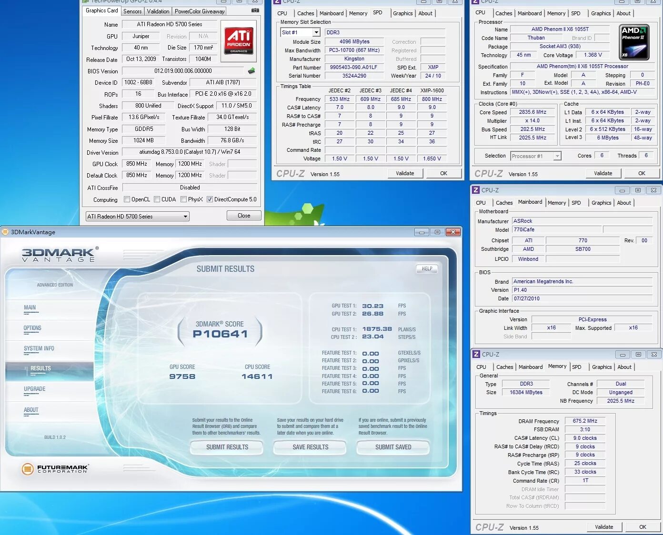Click the BIOS save icon in GPU-Z
The height and width of the screenshot is (535, 663).
tap(251, 71)
